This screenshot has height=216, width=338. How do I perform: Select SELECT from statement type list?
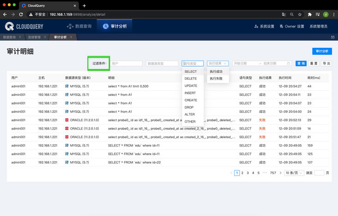[x=193, y=71]
